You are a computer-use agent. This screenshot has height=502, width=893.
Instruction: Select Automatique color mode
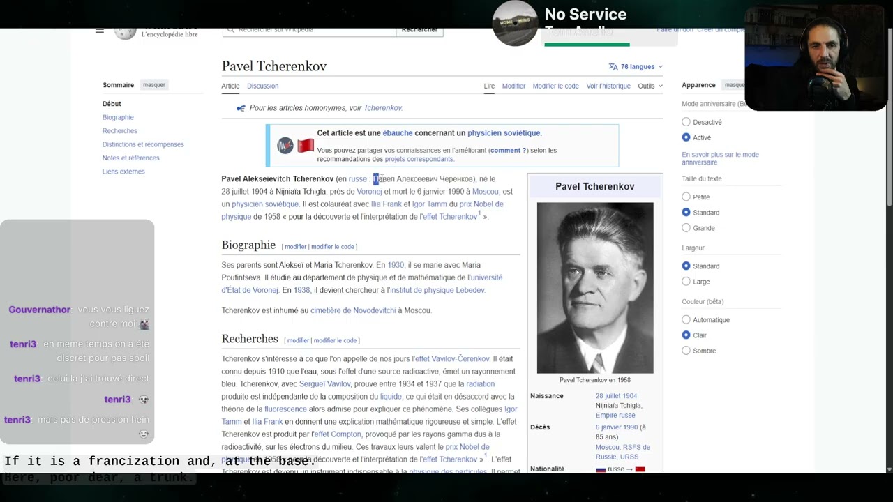[686, 319]
